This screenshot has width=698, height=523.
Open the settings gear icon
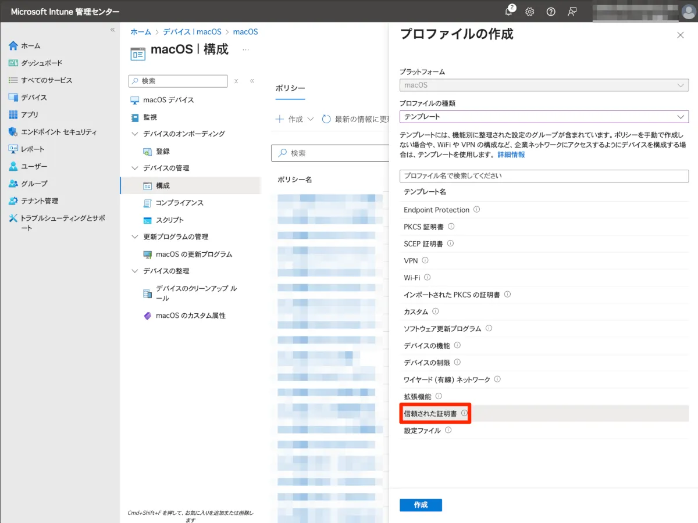tap(530, 12)
